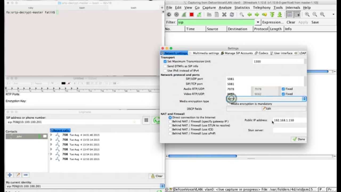
Task: Go to specific packet yellow arrow icon
Action: [265, 14]
